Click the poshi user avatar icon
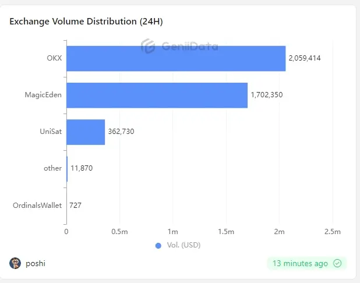Viewport: 360px width, 283px height. [16, 263]
